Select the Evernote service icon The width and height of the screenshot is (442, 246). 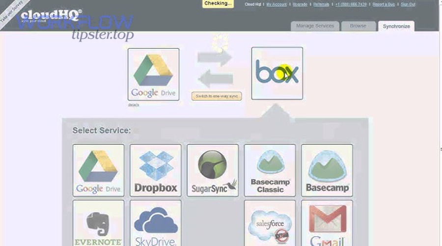(98, 223)
